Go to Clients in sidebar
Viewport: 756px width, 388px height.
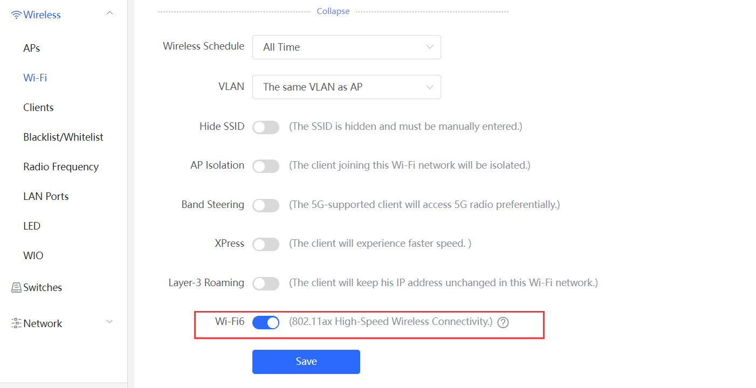point(38,108)
